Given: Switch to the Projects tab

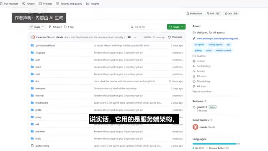Looking at the screenshot, I should point(45,4).
